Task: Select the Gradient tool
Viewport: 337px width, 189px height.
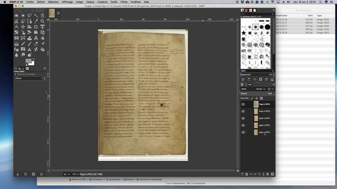Action: tap(16, 44)
